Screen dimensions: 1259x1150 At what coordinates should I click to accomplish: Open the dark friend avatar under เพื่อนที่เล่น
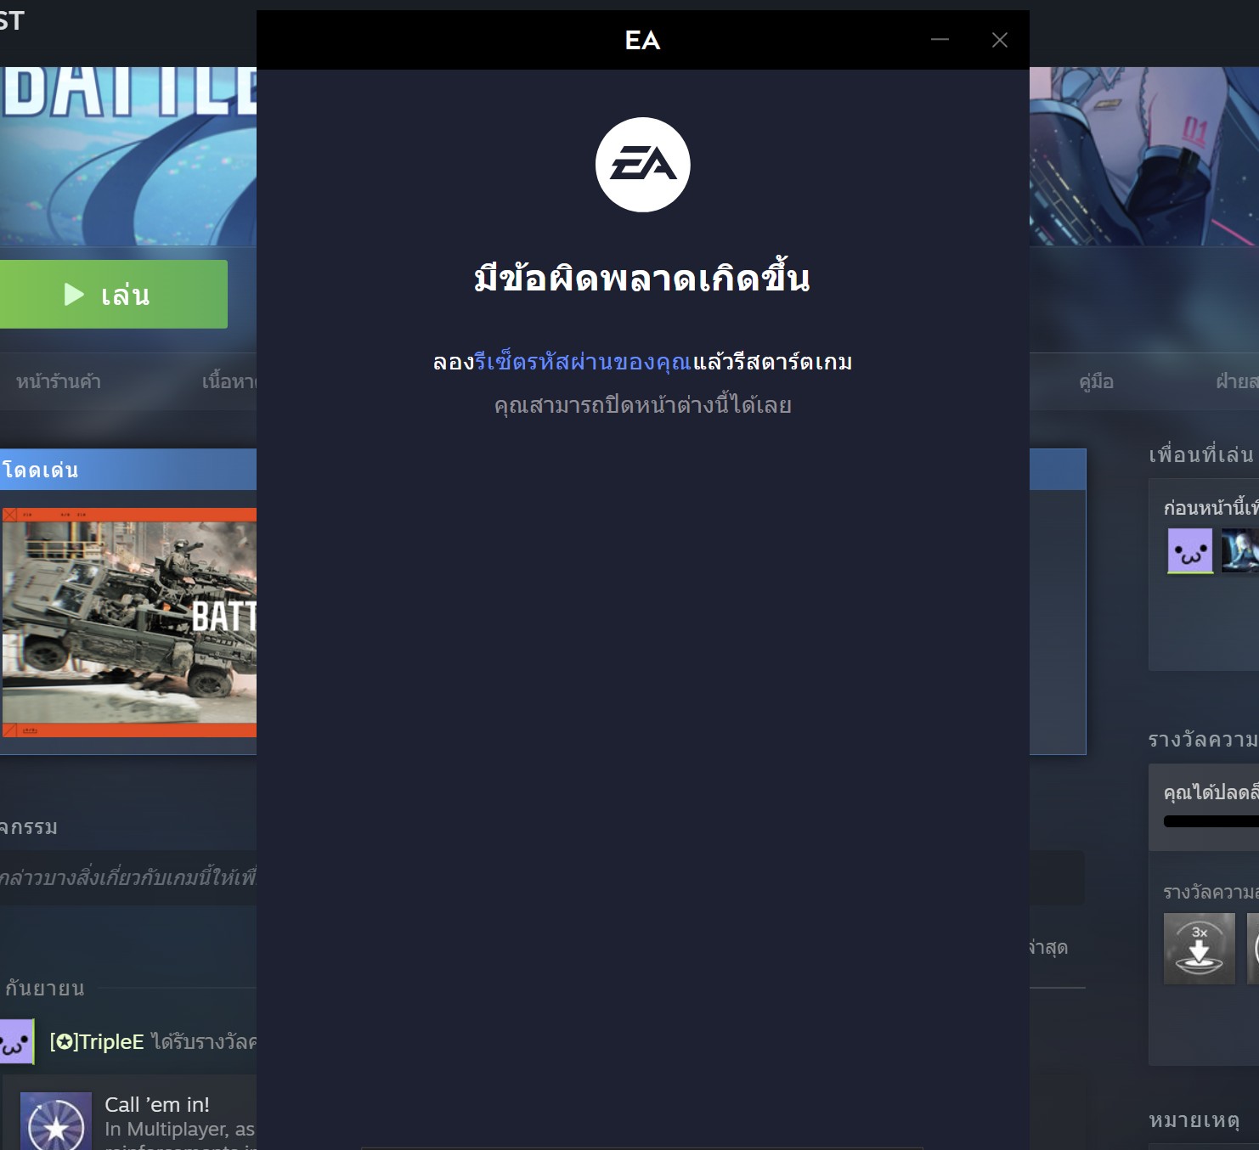(1240, 551)
